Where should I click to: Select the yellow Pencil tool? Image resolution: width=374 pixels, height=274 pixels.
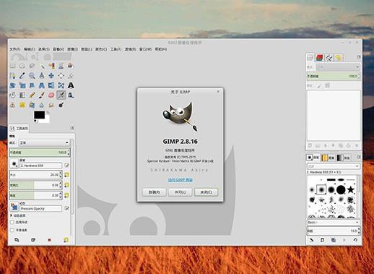32,95
